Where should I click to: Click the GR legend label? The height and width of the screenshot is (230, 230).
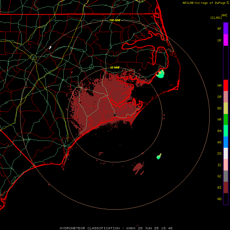coord(219,97)
